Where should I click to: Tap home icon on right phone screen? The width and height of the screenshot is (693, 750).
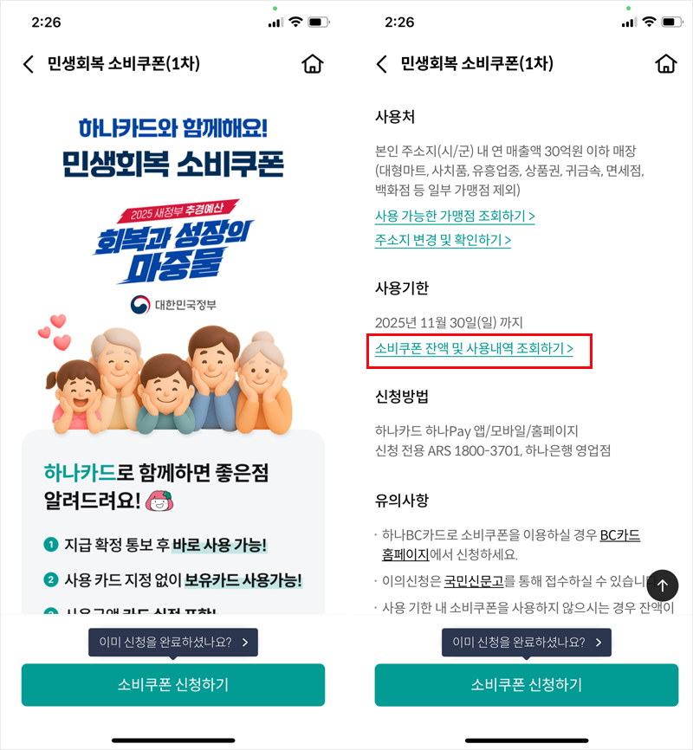pyautogui.click(x=666, y=63)
